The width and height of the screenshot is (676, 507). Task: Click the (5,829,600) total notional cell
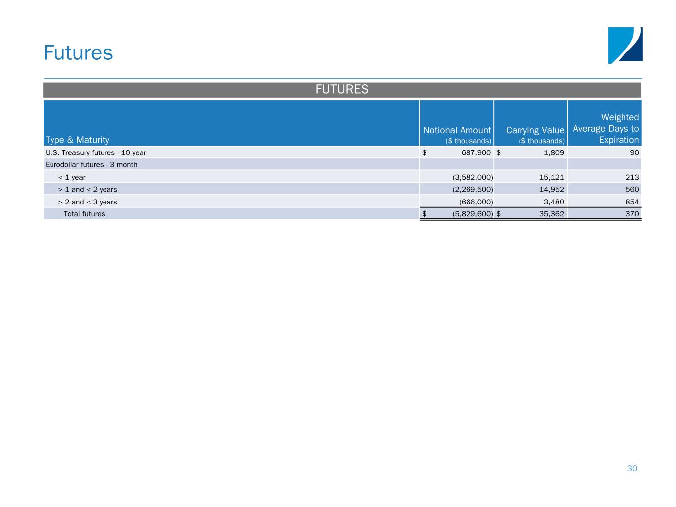(x=472, y=214)
